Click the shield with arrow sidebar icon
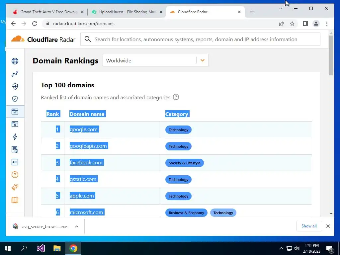340x255 pixels. pyautogui.click(x=15, y=86)
